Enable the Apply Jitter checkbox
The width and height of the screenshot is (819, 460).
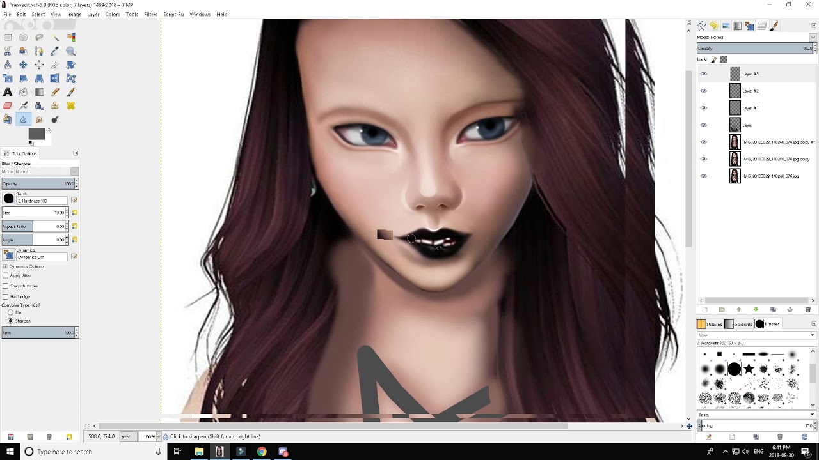coord(6,275)
